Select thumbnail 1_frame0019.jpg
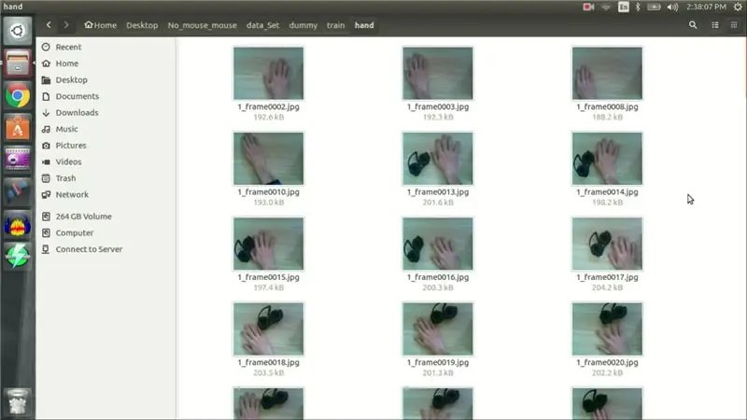The height and width of the screenshot is (420, 747). (x=438, y=329)
